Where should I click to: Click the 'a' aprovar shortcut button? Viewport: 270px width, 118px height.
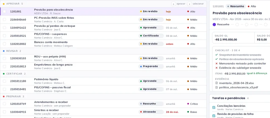point(174,4)
